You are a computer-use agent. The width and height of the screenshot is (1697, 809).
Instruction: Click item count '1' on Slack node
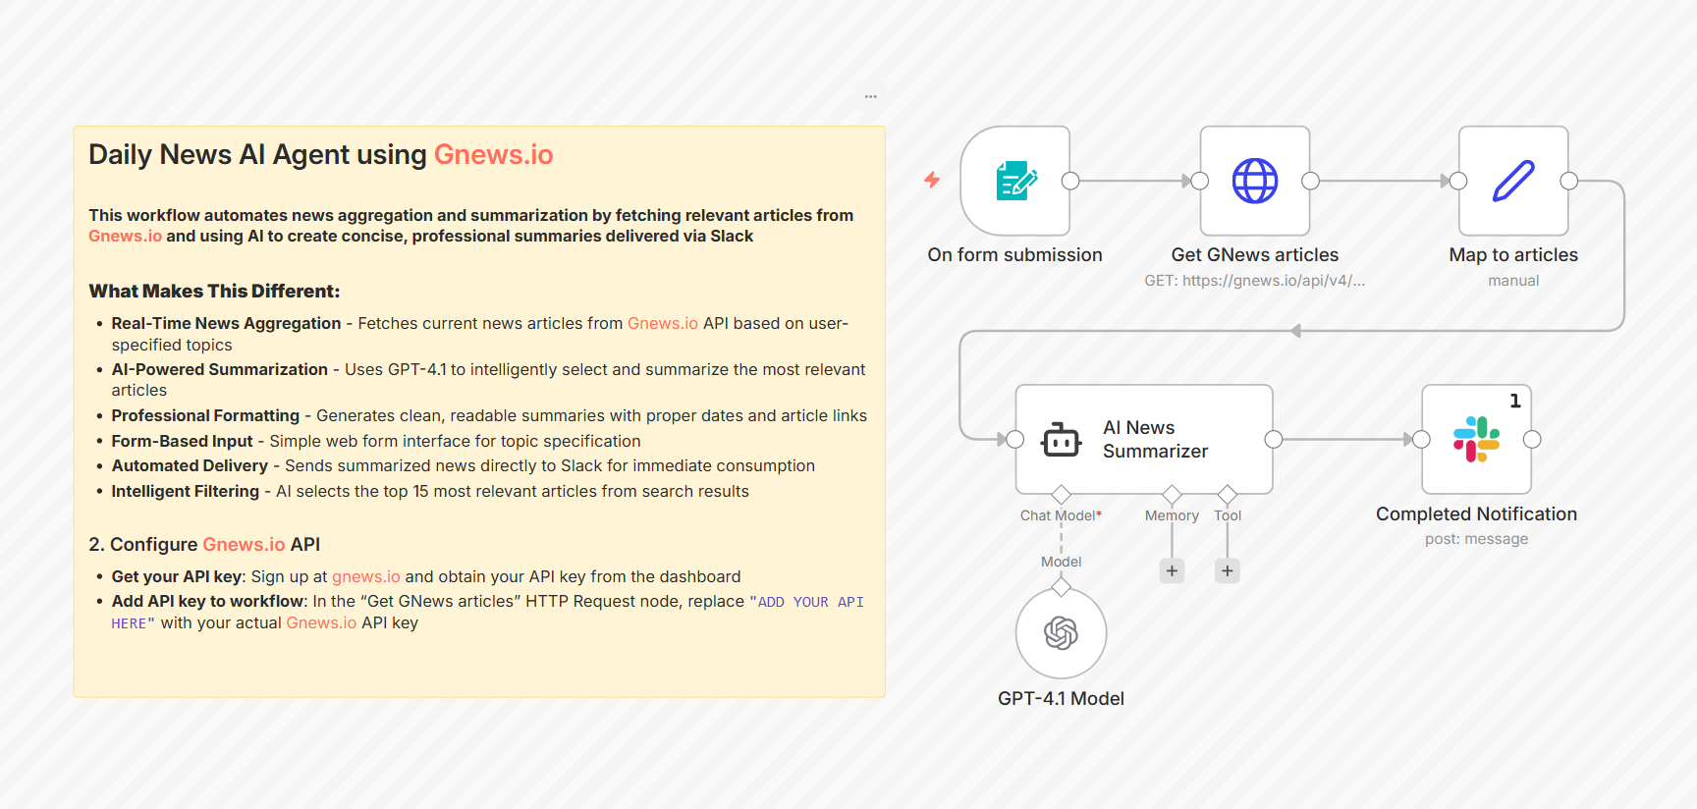click(1515, 401)
